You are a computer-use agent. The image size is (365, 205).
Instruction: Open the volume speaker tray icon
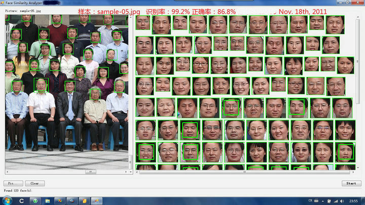tap(342, 201)
